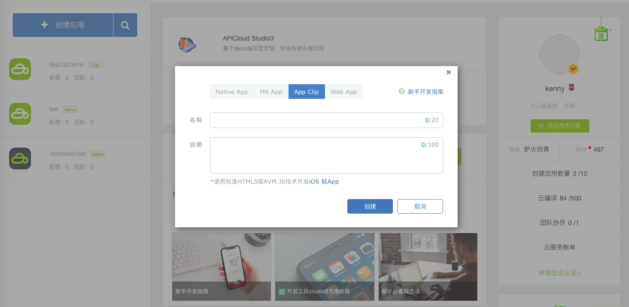Viewport: 629px width, 307px height.
Task: Click the 名称 name input field
Action: click(326, 120)
